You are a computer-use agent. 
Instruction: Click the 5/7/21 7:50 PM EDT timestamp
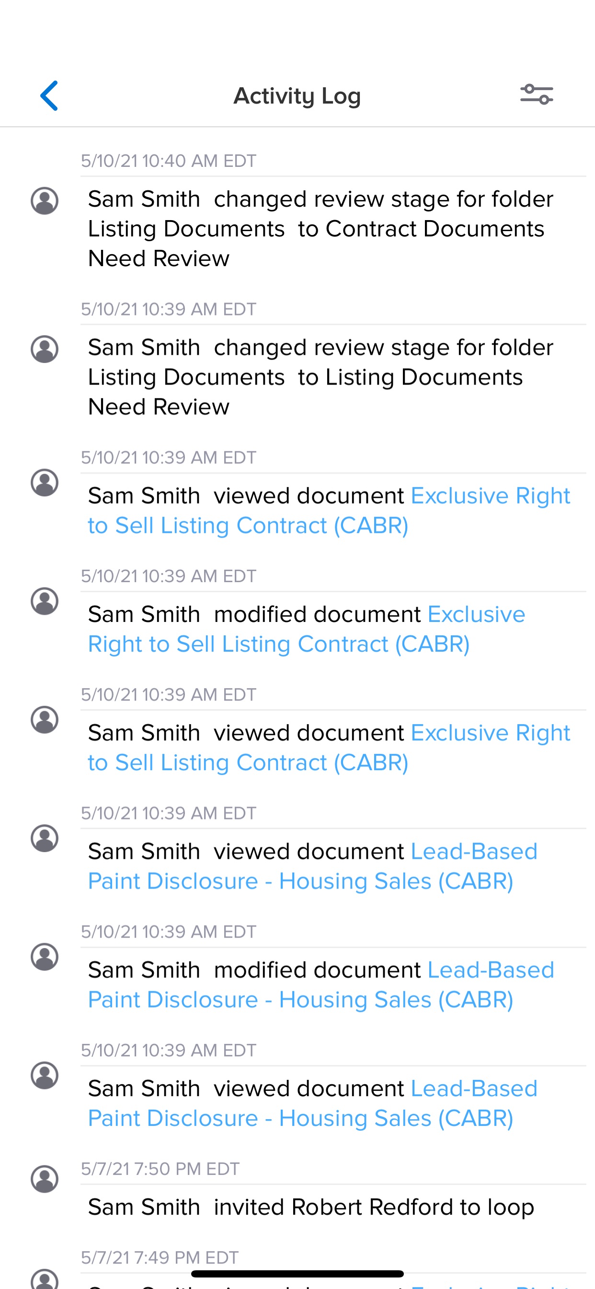(160, 1169)
